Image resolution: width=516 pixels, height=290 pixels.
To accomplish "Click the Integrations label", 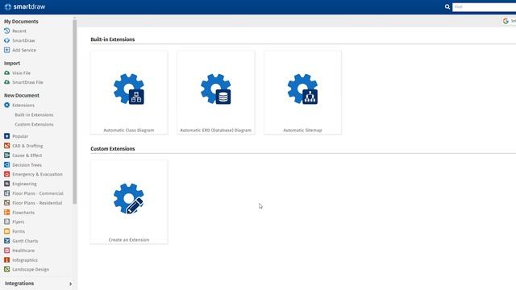I will coord(19,284).
